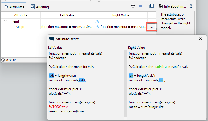Click the vertical scrollbar of Left Value pane

[x=125, y=83]
